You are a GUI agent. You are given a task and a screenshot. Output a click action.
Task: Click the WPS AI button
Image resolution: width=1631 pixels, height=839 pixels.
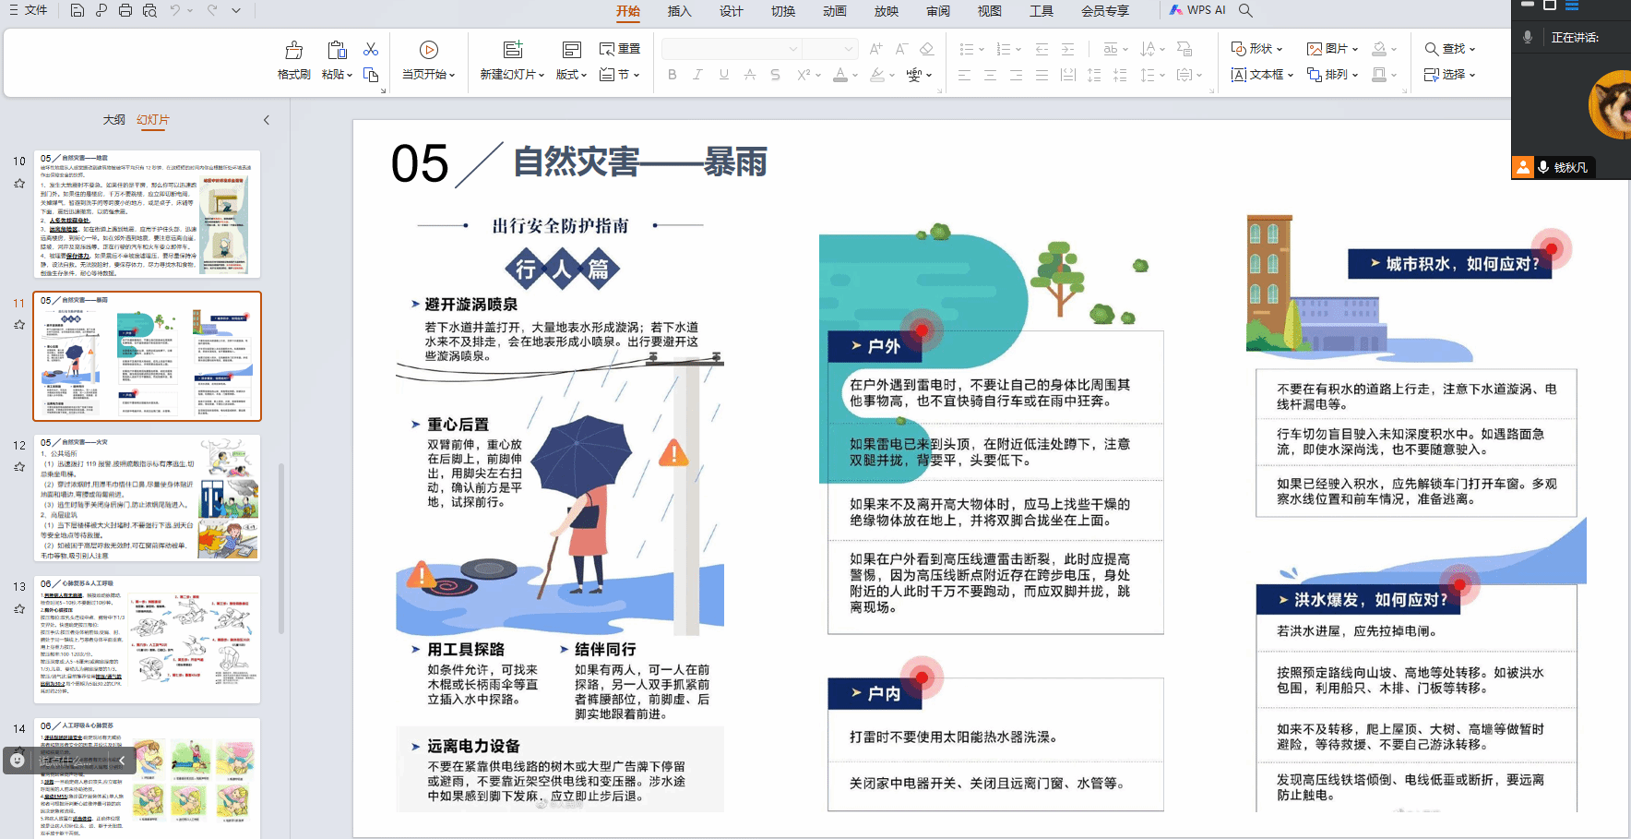click(1197, 10)
